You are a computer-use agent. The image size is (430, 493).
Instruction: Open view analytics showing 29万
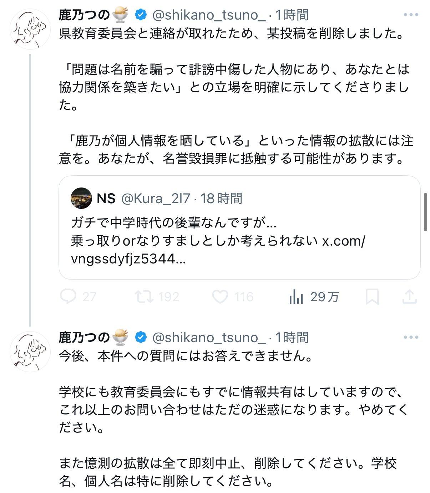point(296,297)
